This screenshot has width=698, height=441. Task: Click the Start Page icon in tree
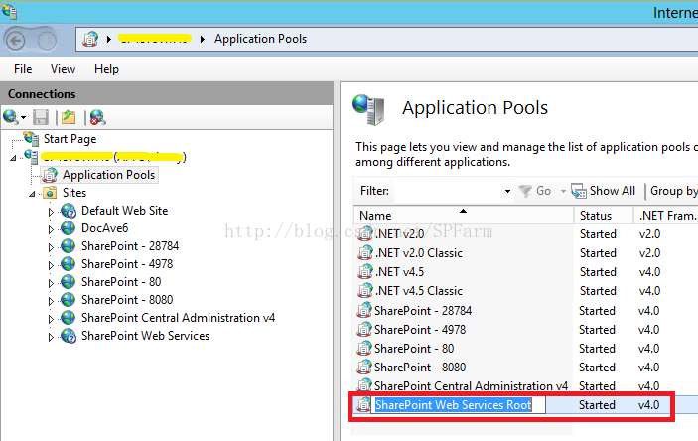pyautogui.click(x=31, y=138)
